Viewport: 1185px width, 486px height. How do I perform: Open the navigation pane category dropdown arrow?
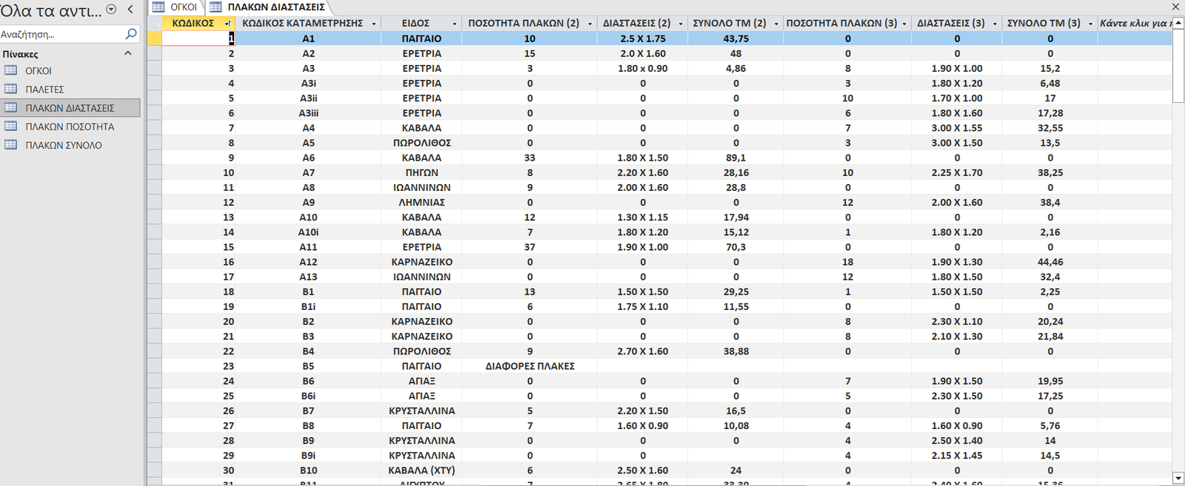111,10
